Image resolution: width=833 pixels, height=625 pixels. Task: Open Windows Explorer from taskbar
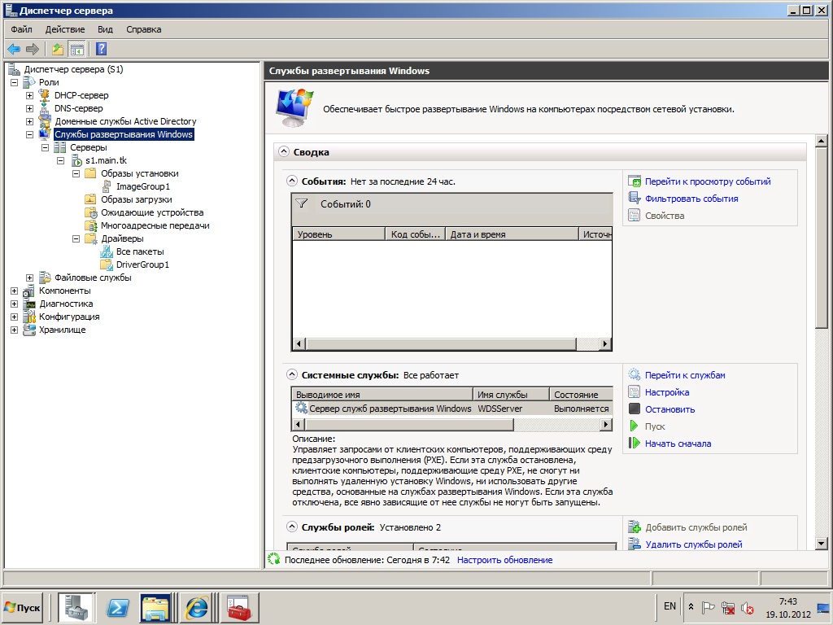pos(155,607)
